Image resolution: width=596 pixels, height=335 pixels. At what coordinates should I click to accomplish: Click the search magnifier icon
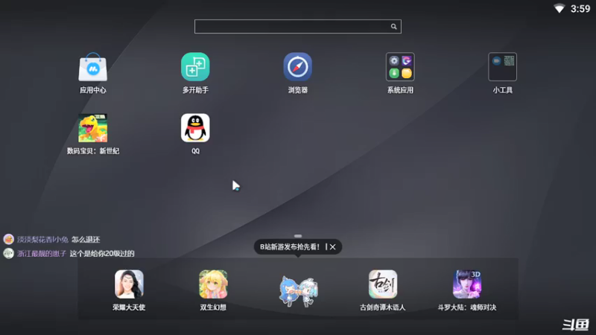pos(394,27)
